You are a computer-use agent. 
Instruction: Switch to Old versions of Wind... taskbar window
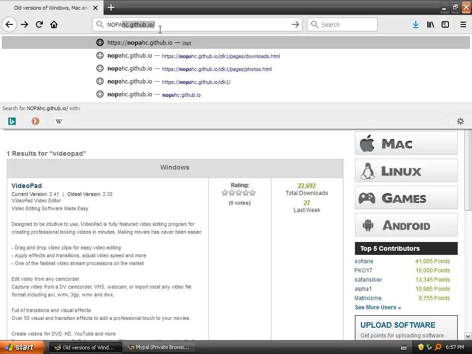tap(85, 348)
